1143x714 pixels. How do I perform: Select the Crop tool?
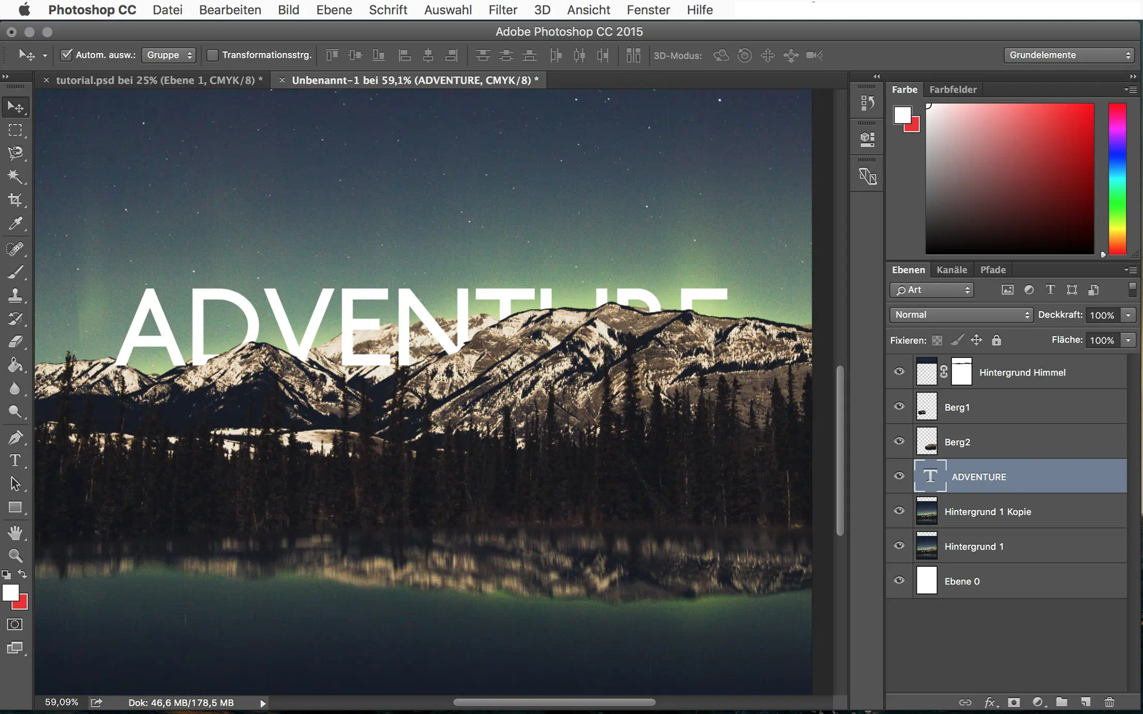click(x=15, y=200)
